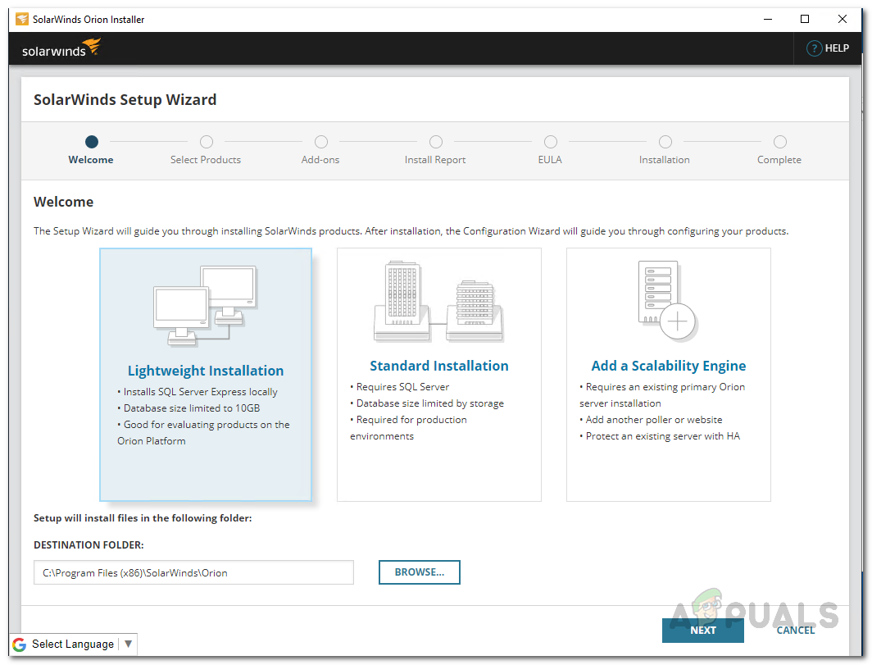Click the Select Products step circle
872x665 pixels.
207,142
